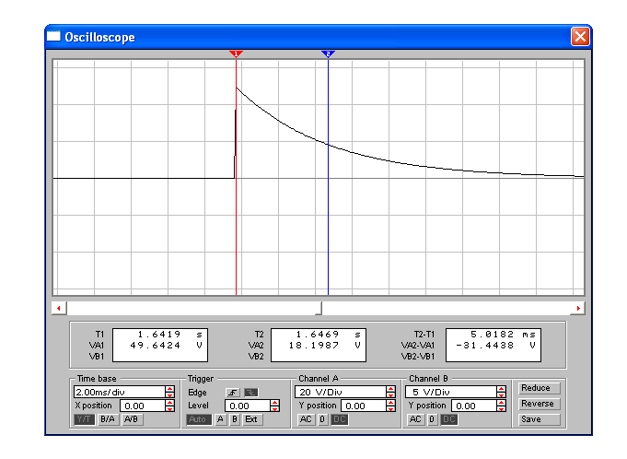Increase the Channel A Y position

tap(390, 403)
